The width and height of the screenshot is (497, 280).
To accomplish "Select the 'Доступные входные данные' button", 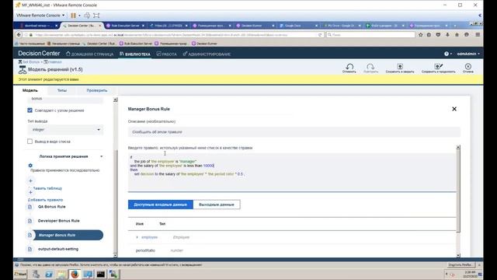I will 161,205.
